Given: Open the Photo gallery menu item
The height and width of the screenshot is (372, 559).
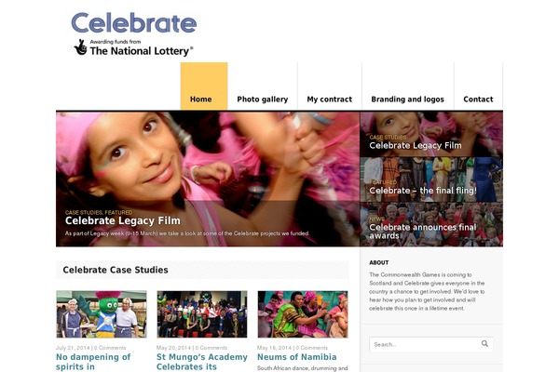Looking at the screenshot, I should [x=263, y=100].
